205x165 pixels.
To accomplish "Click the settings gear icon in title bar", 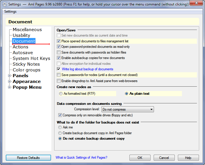I will tap(5, 4).
